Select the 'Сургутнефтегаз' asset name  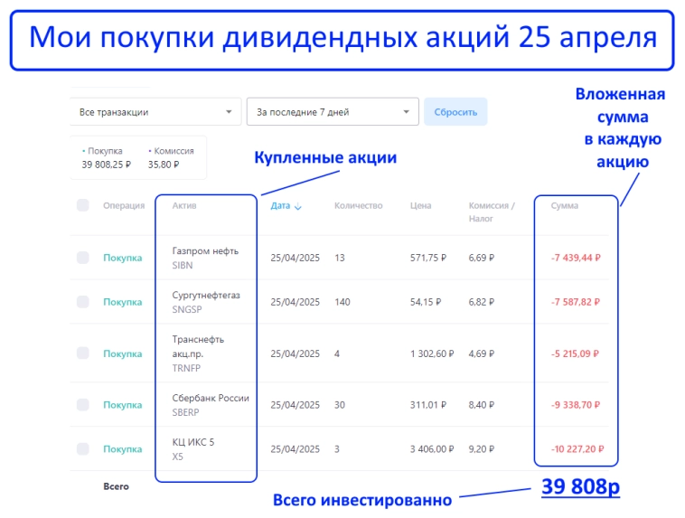(206, 295)
